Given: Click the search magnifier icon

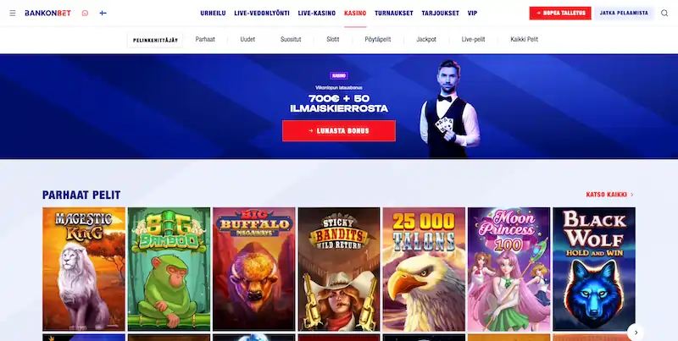Looking at the screenshot, I should point(664,13).
